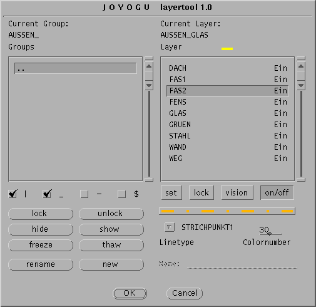Click Layer list scroll up arrow
The image size is (316, 307).
click(301, 66)
